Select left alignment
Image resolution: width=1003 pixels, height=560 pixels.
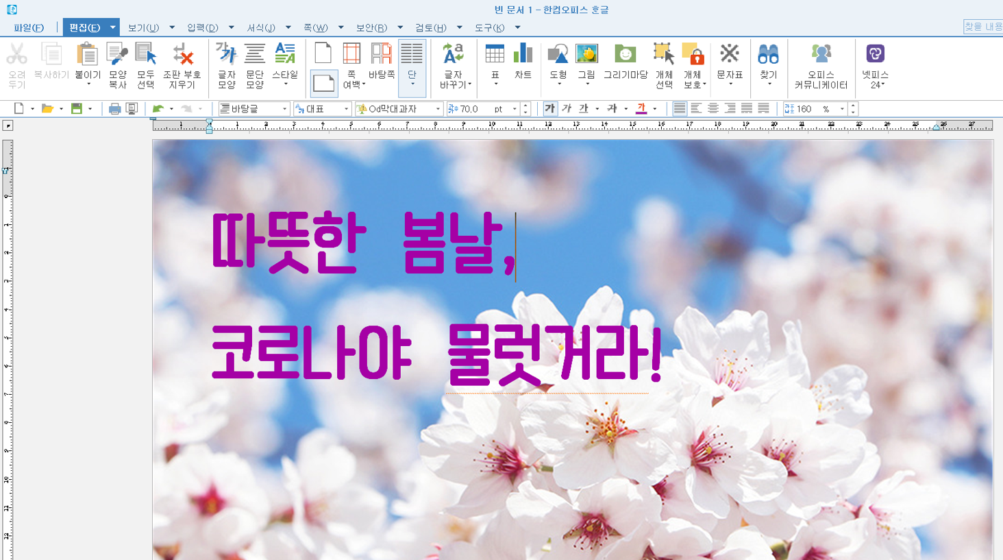(x=696, y=108)
